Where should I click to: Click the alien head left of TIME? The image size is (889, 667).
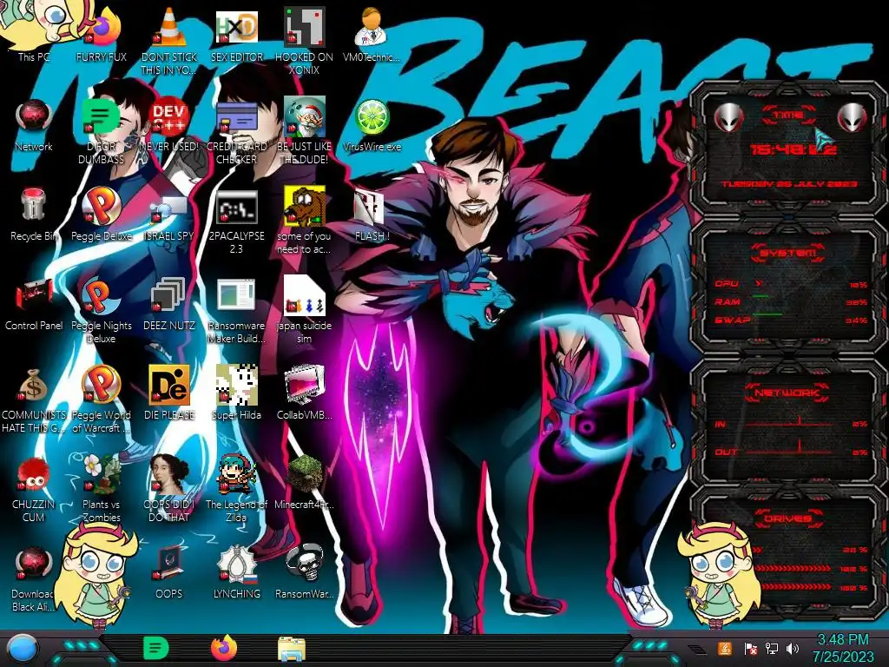click(x=728, y=117)
